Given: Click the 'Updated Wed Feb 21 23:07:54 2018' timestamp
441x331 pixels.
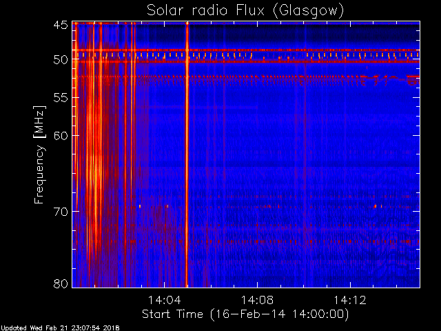Looking at the screenshot, I should tap(60, 328).
